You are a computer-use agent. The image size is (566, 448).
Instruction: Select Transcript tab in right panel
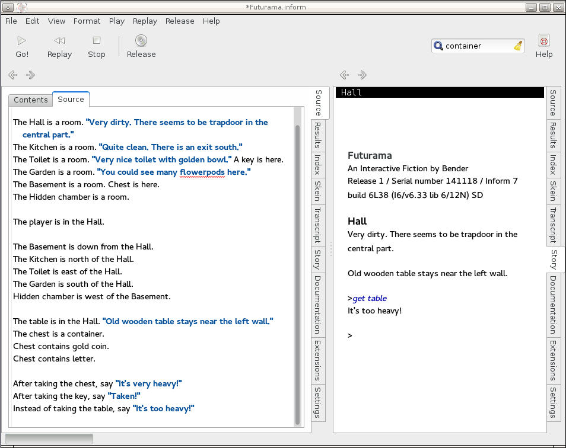coord(553,225)
